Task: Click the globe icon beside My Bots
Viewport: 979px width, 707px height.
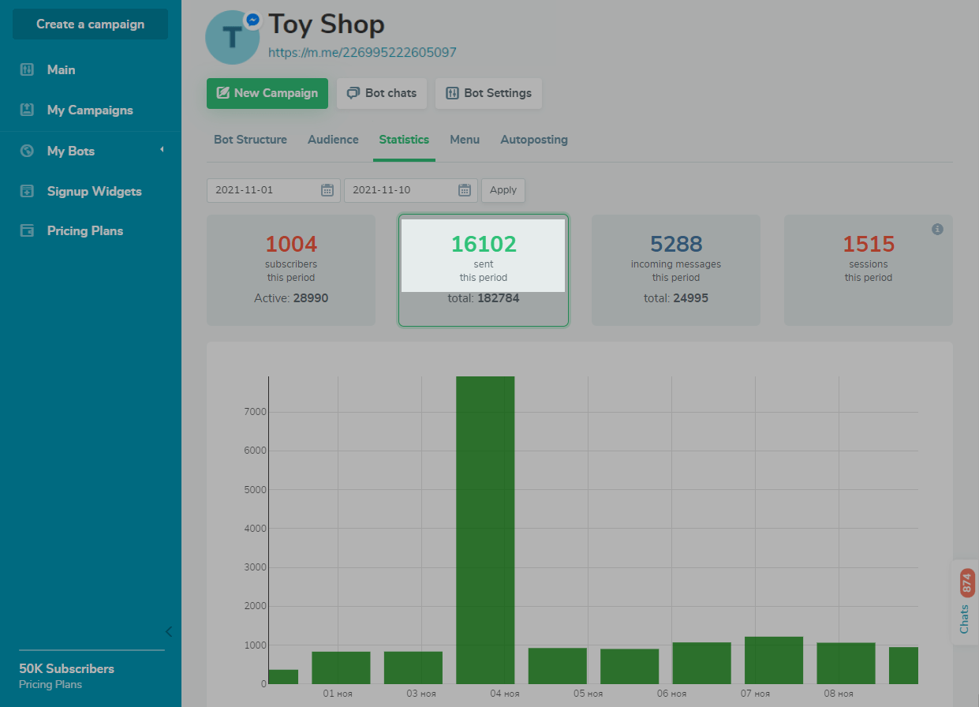Action: (27, 151)
